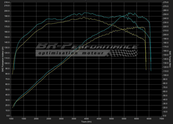
Task: Click the 'optimisation moteur' watermark text
Action: point(71,53)
